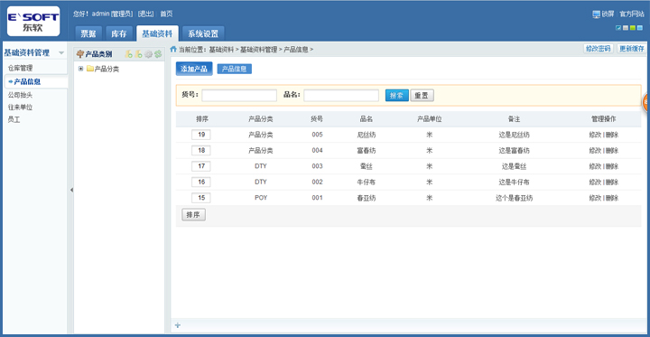This screenshot has height=337, width=650.
Task: Click the 退出 logout link
Action: point(145,14)
